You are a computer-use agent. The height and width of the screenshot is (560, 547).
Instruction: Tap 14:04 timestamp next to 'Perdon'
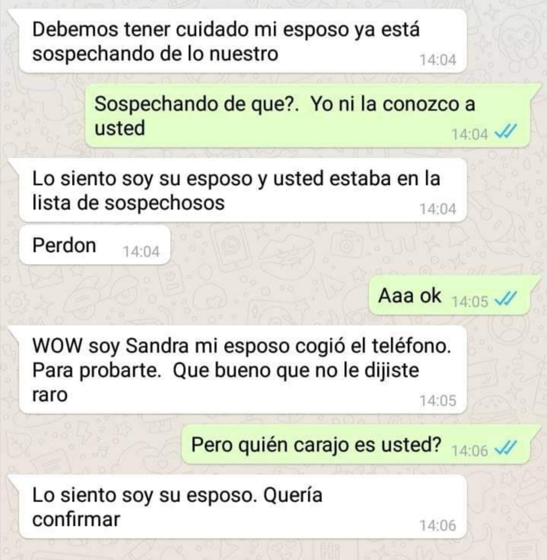tap(141, 252)
